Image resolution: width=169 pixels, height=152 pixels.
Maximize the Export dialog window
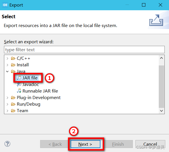[x=144, y=5]
